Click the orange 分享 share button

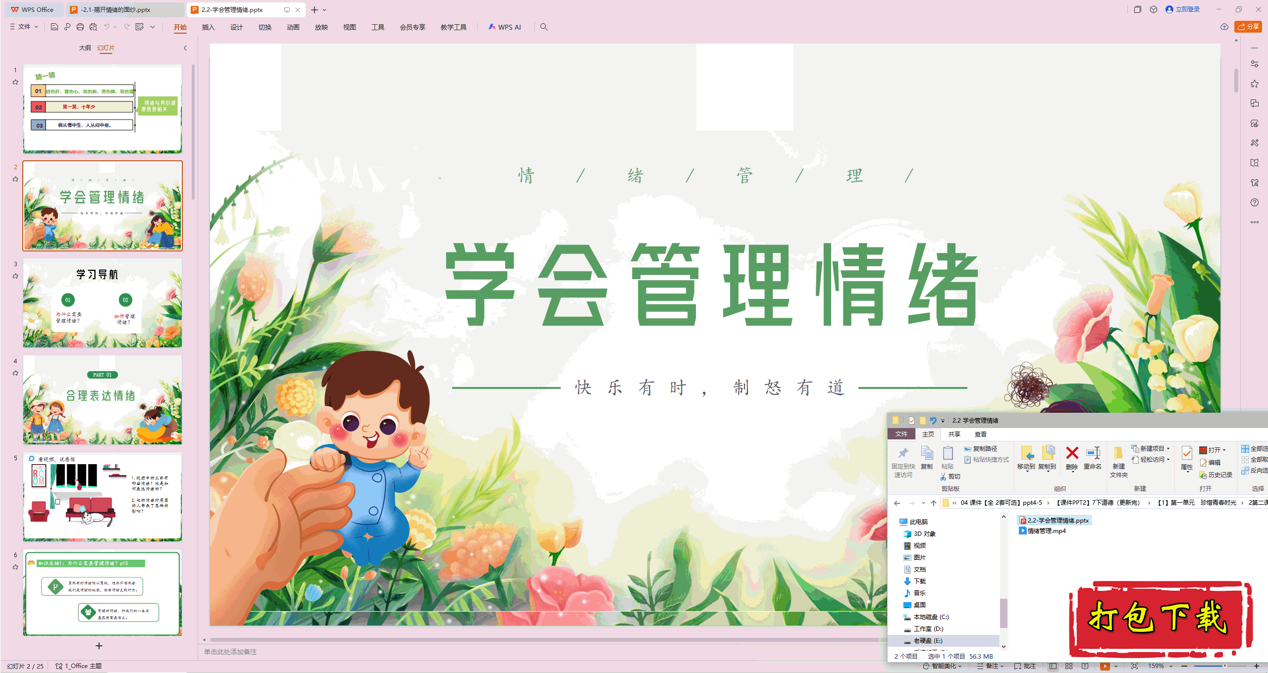1248,27
